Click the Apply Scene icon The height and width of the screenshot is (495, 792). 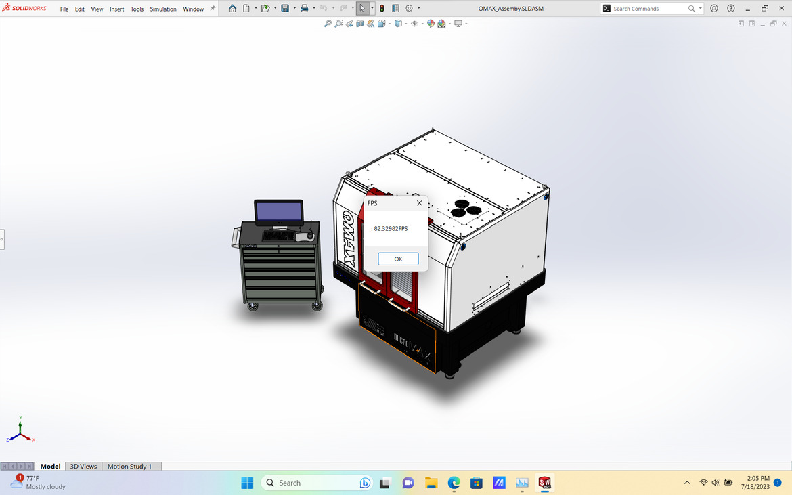(441, 23)
